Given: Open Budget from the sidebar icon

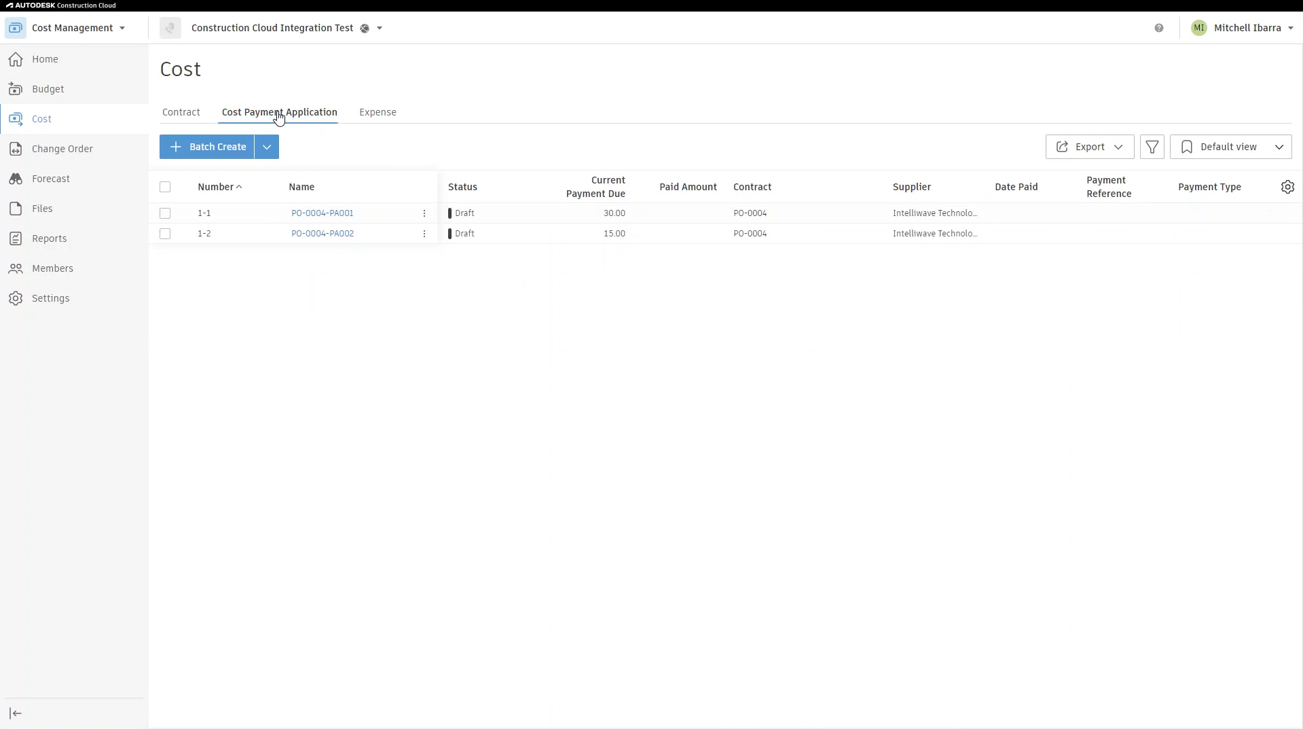Looking at the screenshot, I should [x=16, y=89].
